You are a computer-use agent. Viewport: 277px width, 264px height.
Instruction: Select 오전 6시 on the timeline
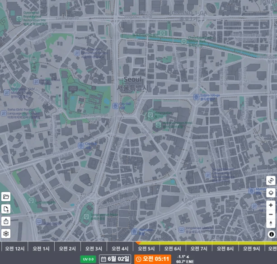click(x=173, y=249)
